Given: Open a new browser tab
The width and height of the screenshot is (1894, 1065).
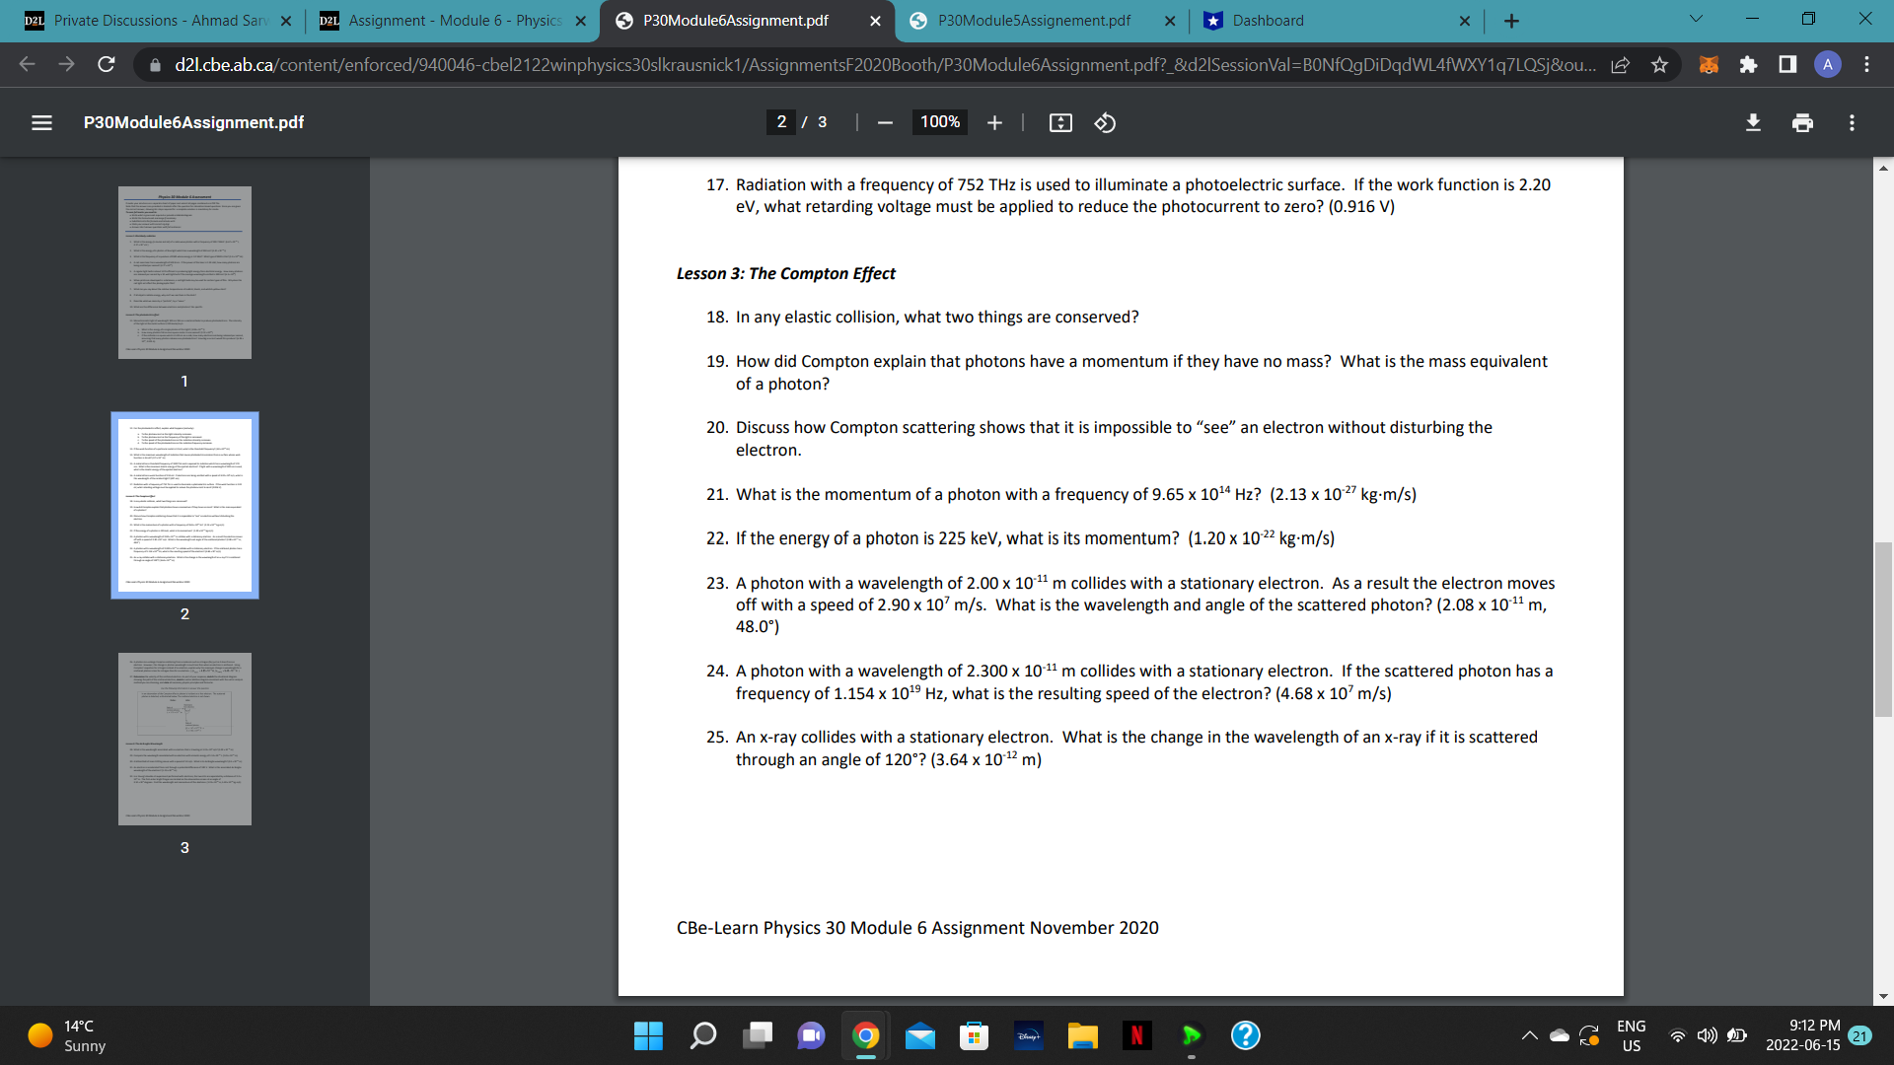Looking at the screenshot, I should tap(1511, 21).
